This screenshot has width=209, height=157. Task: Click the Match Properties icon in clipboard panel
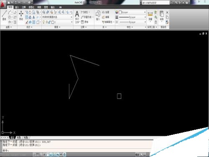tap(167, 22)
